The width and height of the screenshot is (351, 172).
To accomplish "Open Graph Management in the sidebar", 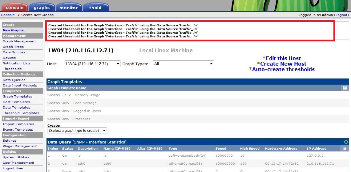I will click(20, 41).
